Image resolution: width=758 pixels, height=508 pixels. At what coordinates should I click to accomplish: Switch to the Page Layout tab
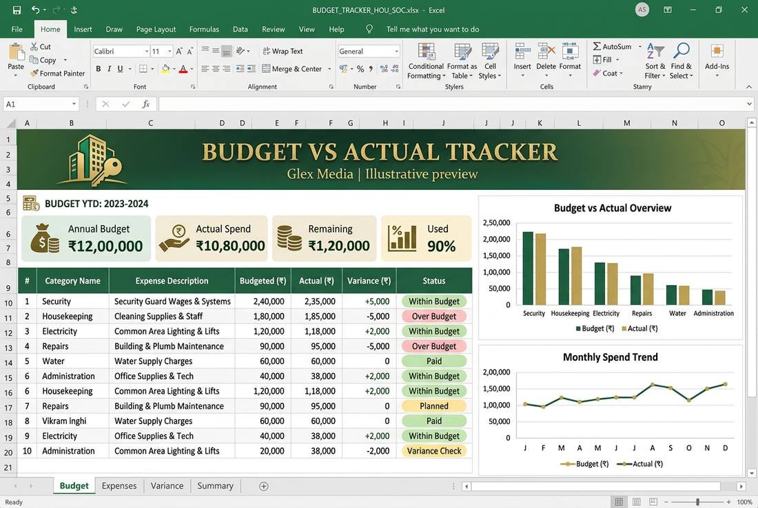pyautogui.click(x=156, y=29)
